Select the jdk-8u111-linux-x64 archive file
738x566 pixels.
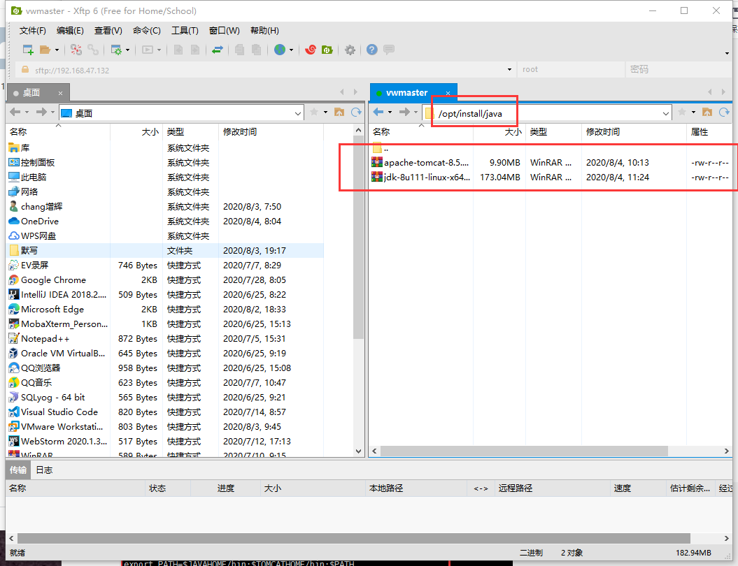(x=550, y=177)
